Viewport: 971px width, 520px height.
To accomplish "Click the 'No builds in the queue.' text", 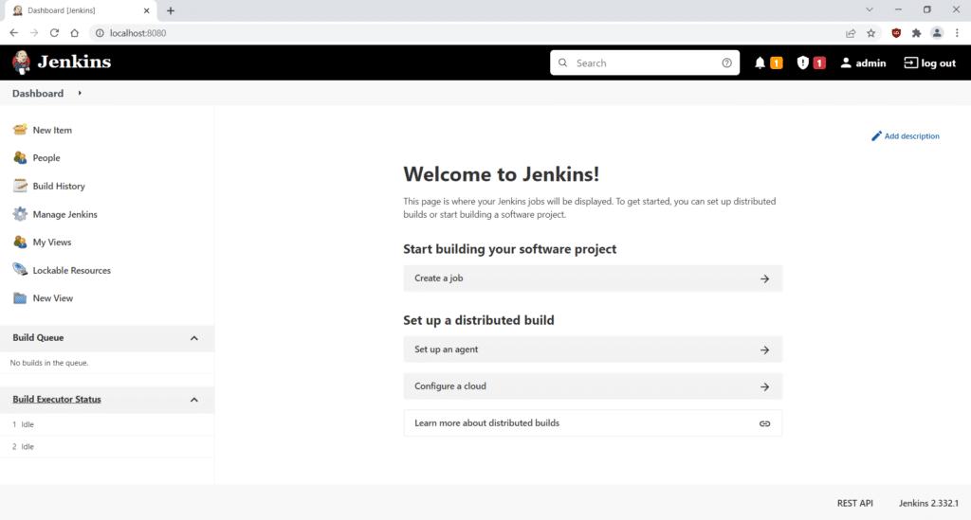I will pos(49,363).
